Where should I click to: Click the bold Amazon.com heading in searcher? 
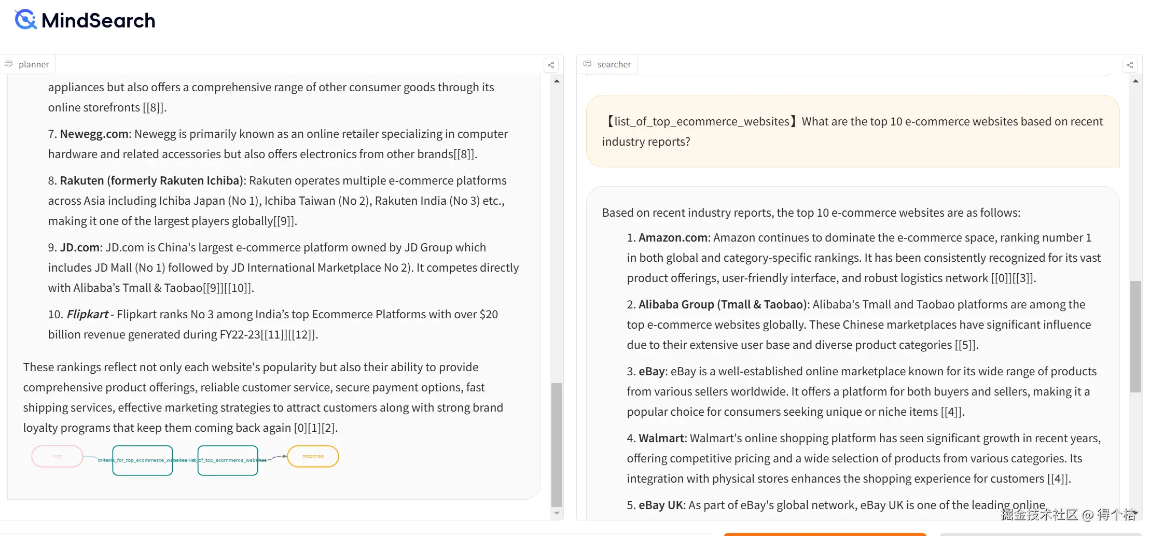(673, 237)
